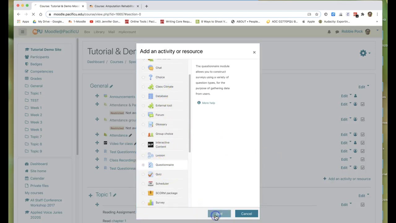This screenshot has width=396, height=223.
Task: Click the Group choice icon
Action: [x=151, y=134]
